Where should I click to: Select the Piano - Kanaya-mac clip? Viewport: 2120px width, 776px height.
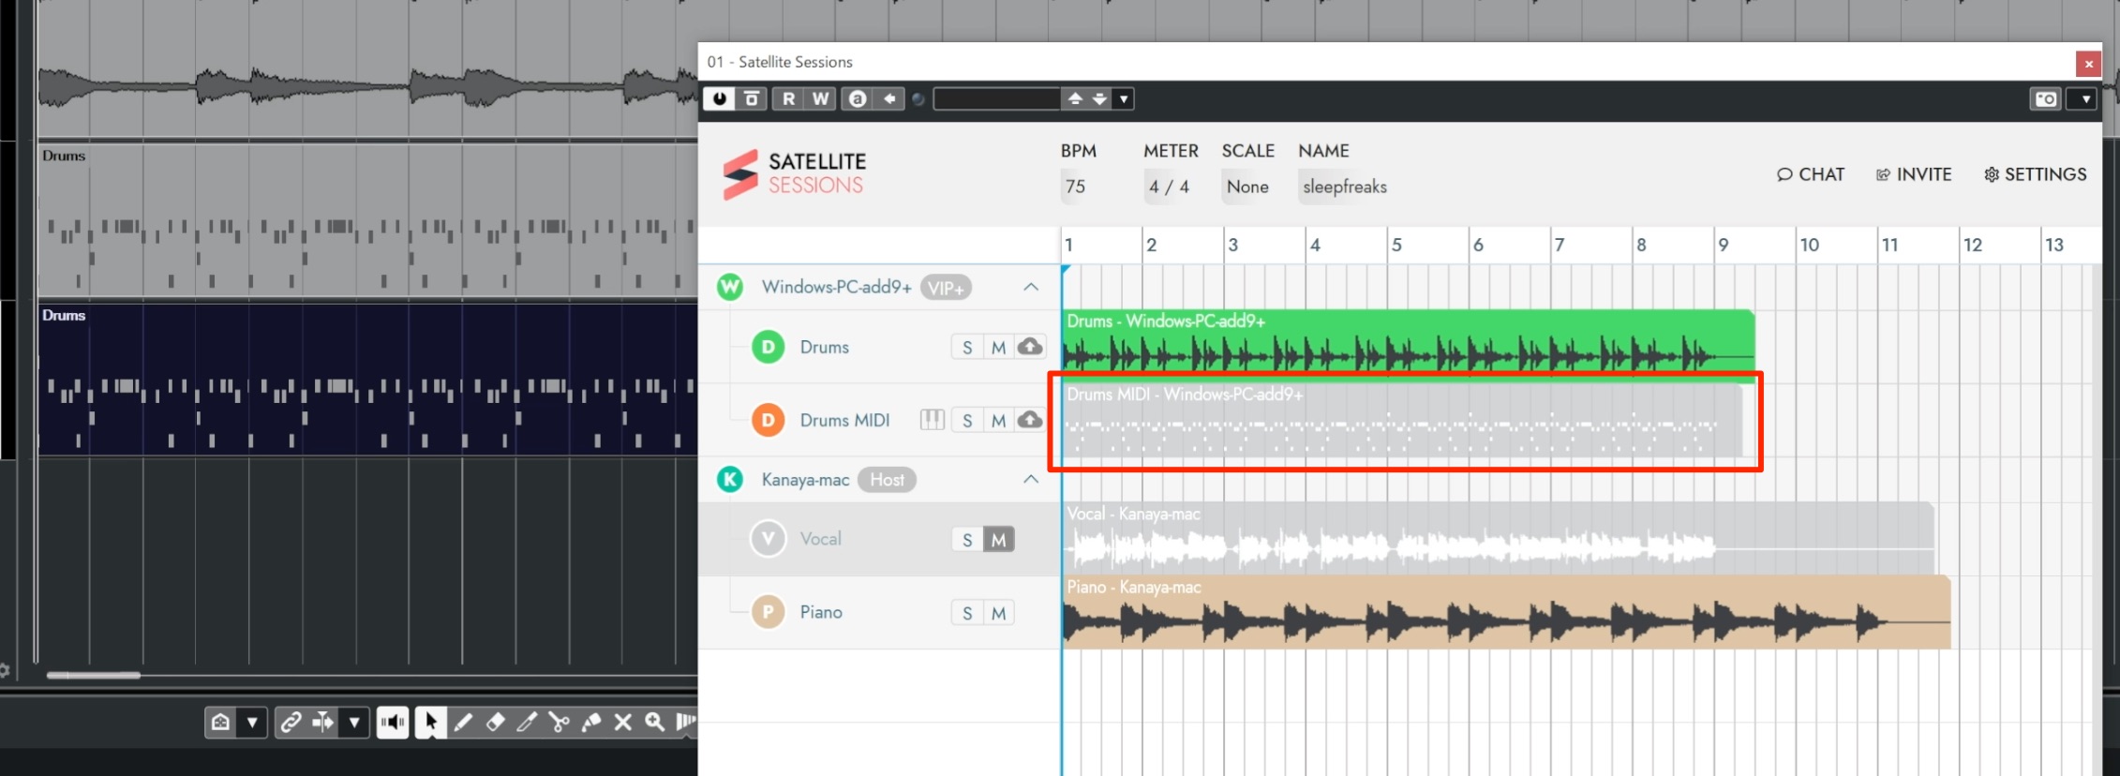pos(1506,612)
